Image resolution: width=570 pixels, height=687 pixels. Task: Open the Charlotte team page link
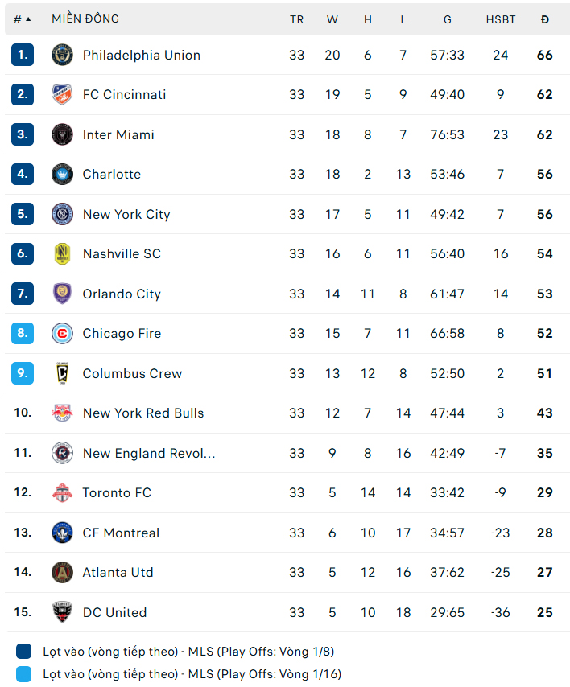112,174
